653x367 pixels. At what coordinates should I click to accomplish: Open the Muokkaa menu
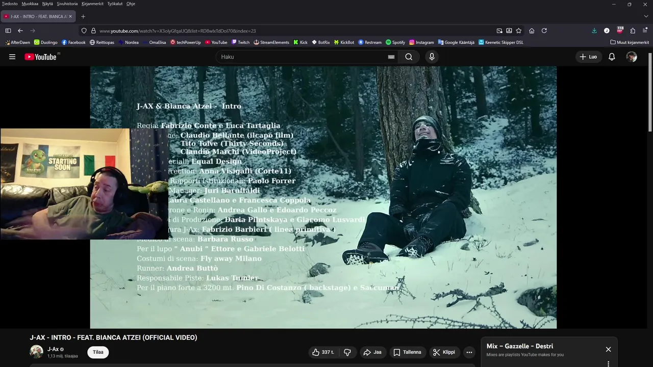pyautogui.click(x=30, y=4)
